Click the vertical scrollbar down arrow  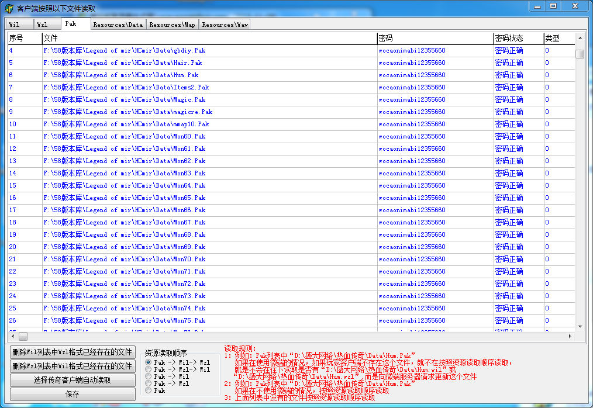[x=580, y=326]
